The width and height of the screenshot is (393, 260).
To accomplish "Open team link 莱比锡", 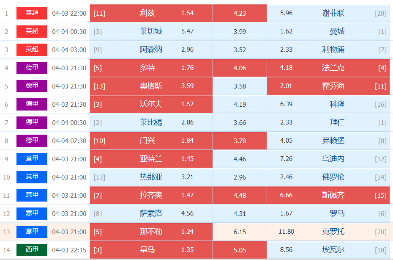I will 151,122.
